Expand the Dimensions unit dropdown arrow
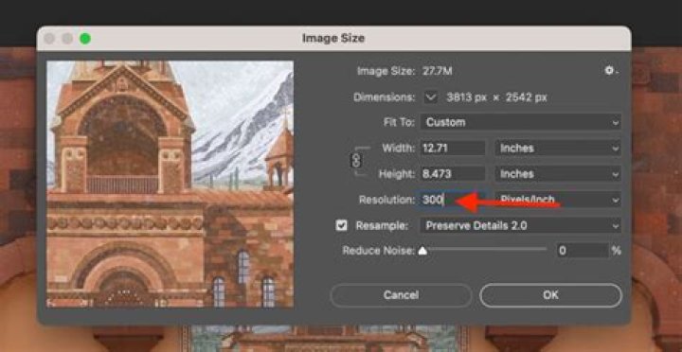Viewport: 682px width, 352px height. click(431, 97)
